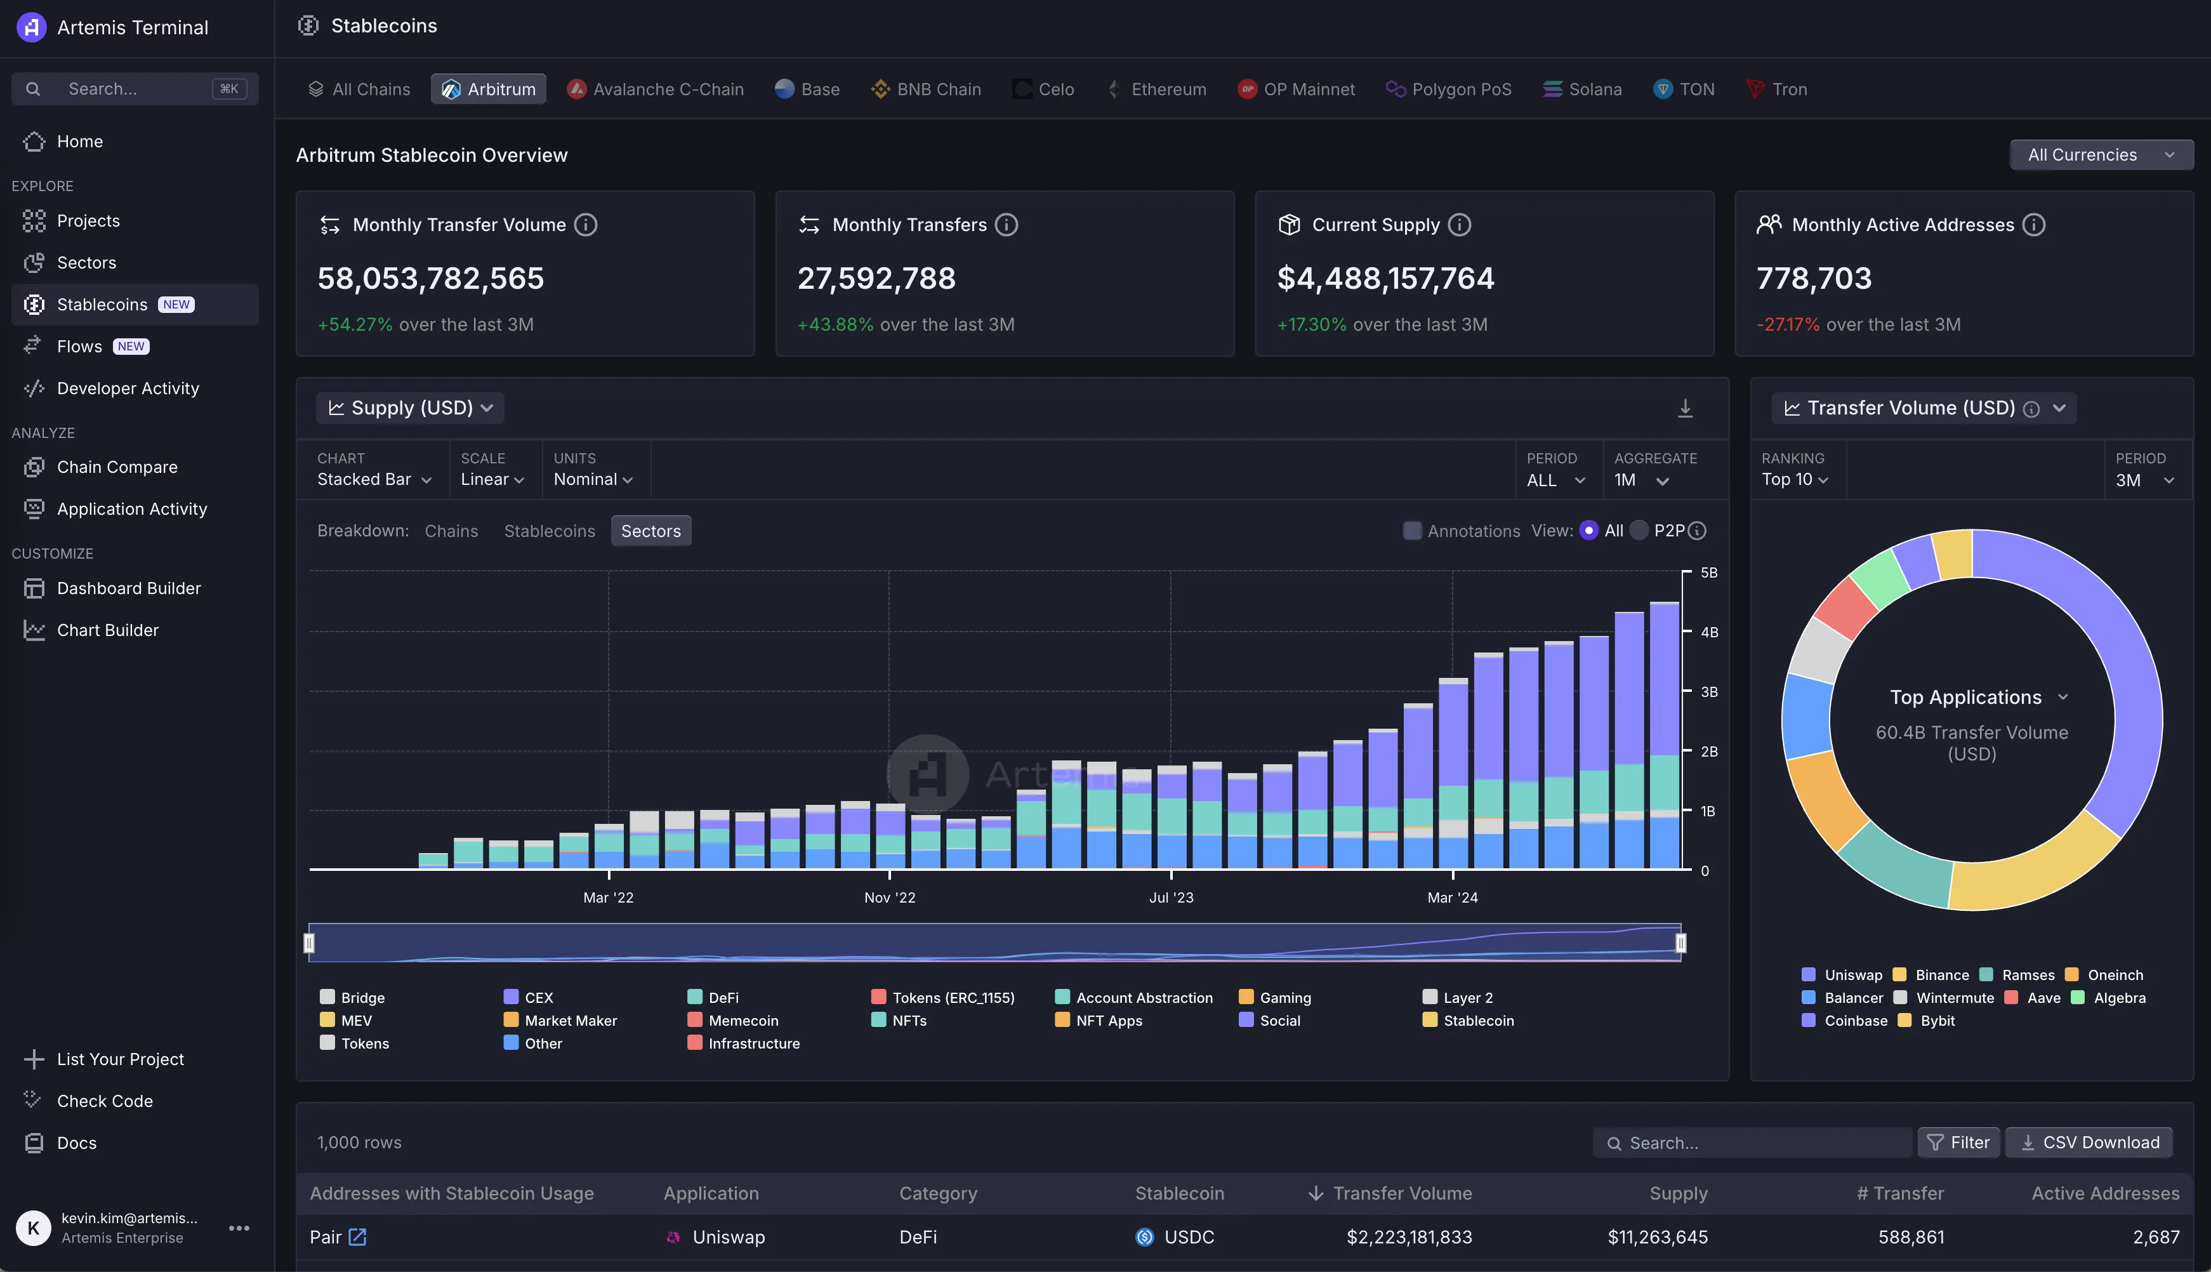Select the Chains breakdown tab
The image size is (2211, 1272).
click(x=451, y=531)
